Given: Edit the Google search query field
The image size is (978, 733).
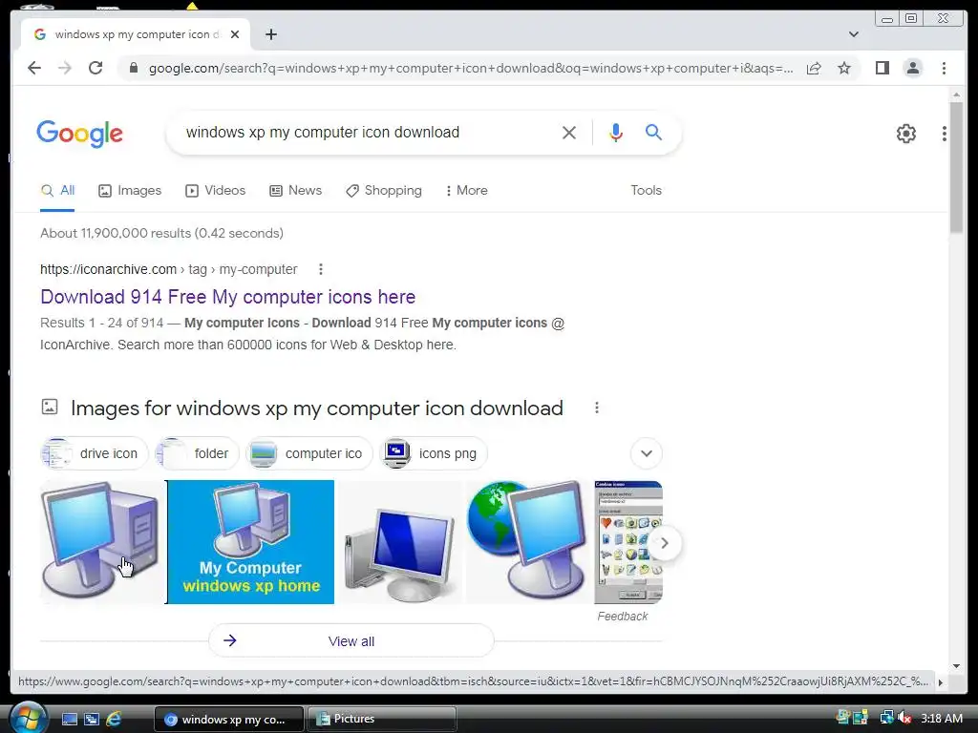Looking at the screenshot, I should coord(368,132).
